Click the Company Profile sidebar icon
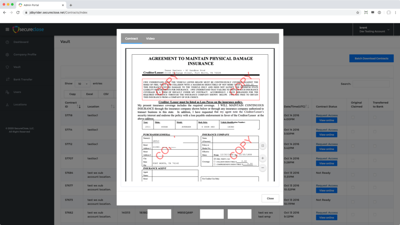This screenshot has height=225, width=400. click(7, 55)
